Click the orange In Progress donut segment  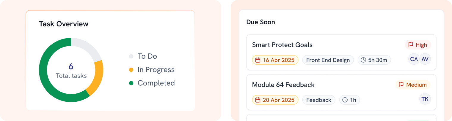(x=97, y=78)
